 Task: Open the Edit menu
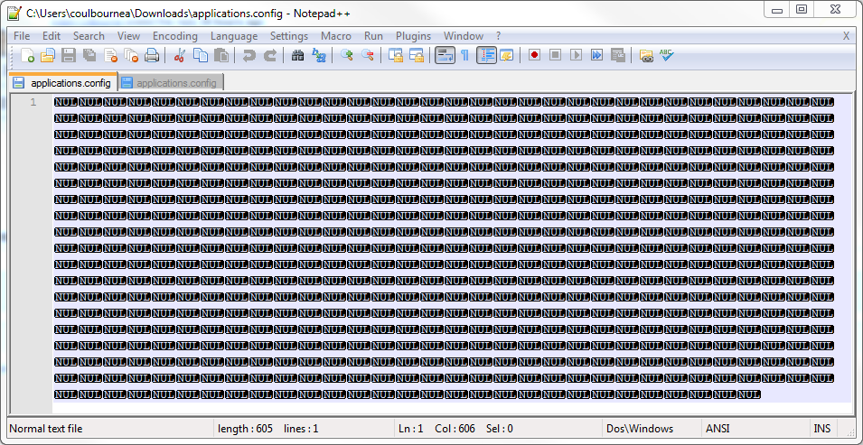(52, 36)
